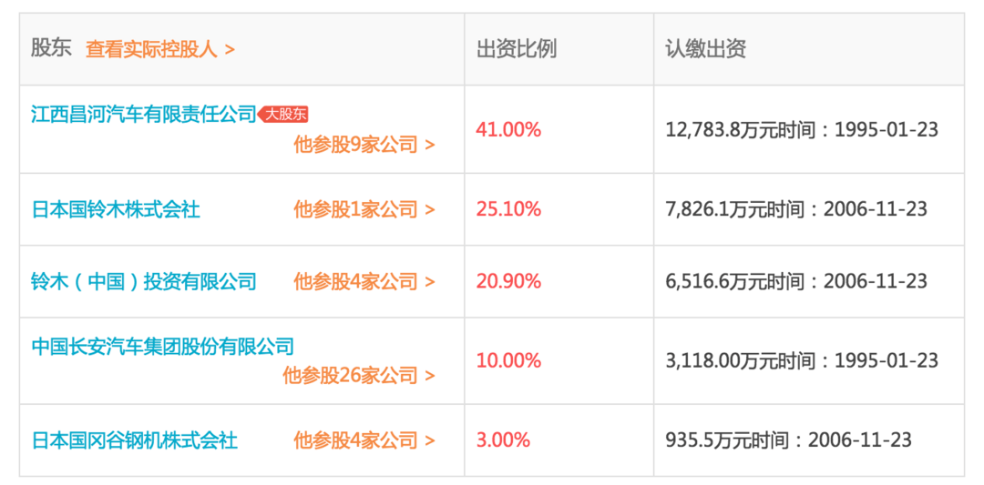Open 中国长安汽车集团股份有限公司 link
The height and width of the screenshot is (485, 984).
(162, 345)
